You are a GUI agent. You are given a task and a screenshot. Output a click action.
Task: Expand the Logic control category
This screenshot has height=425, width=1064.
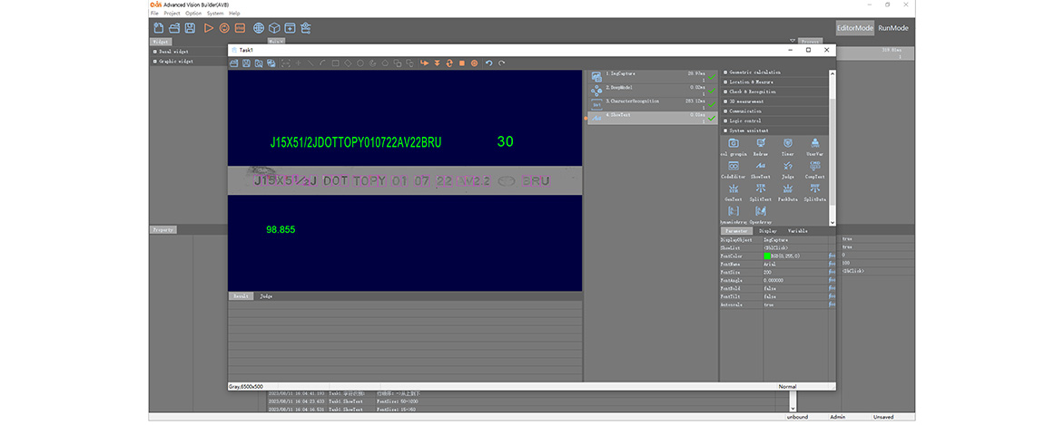(744, 121)
